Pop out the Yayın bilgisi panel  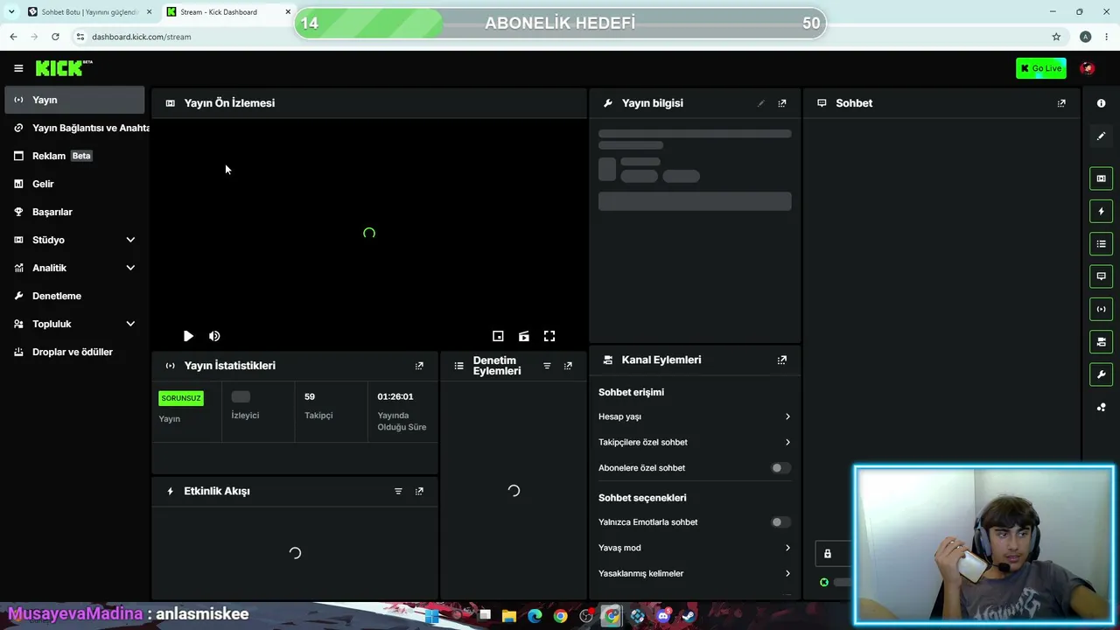(x=782, y=103)
